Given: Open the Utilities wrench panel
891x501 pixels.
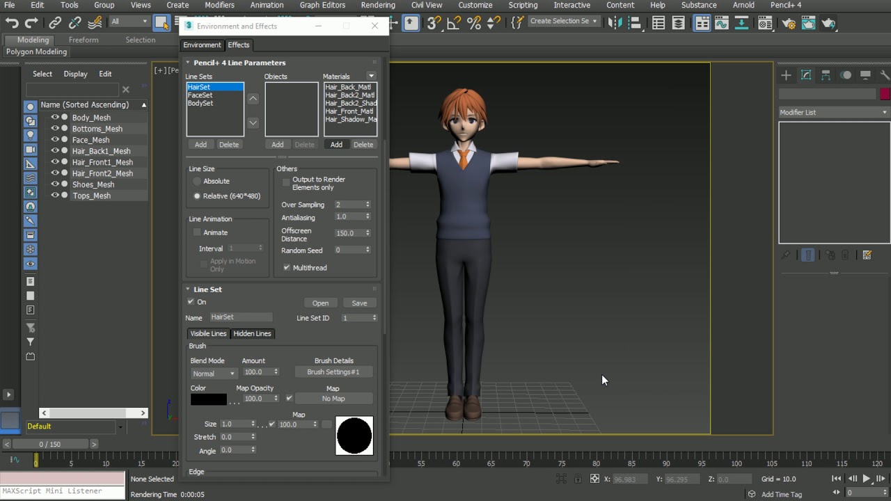Looking at the screenshot, I should (x=885, y=75).
